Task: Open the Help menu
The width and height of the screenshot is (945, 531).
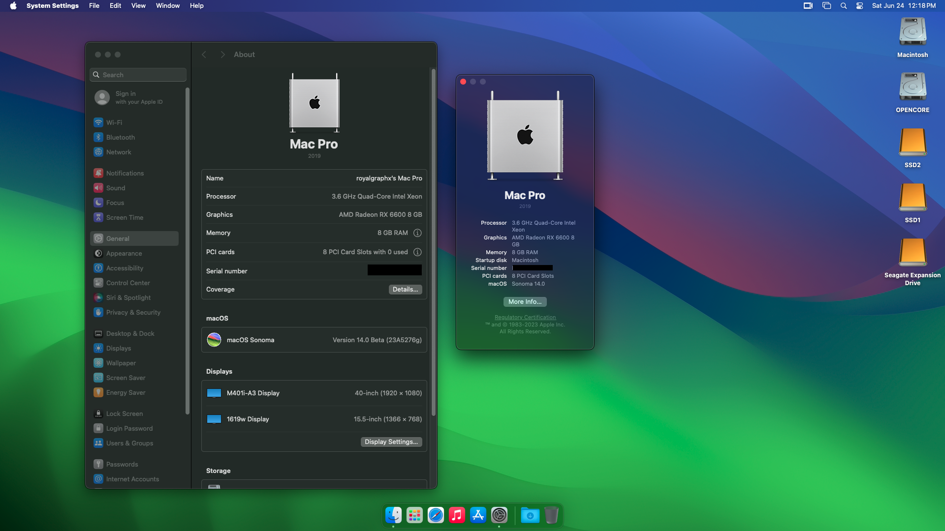Action: point(197,6)
